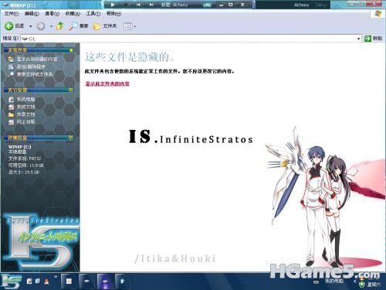Click the green Go (转到) button

point(374,39)
